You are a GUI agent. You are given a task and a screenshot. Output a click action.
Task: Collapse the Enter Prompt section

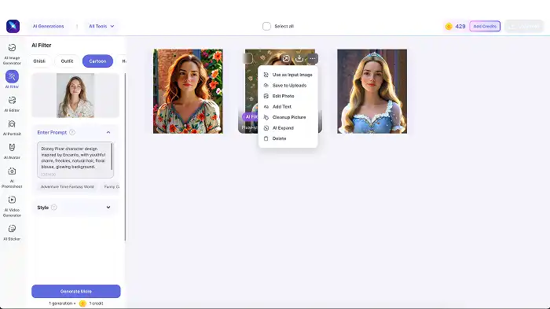pyautogui.click(x=108, y=132)
